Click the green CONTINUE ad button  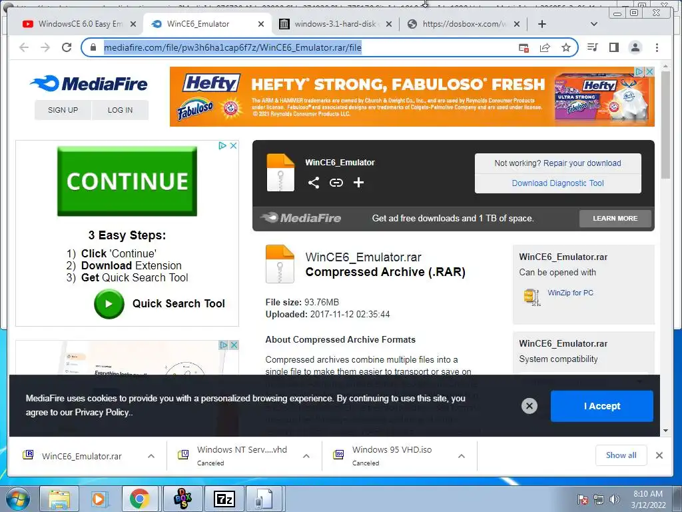tap(127, 181)
